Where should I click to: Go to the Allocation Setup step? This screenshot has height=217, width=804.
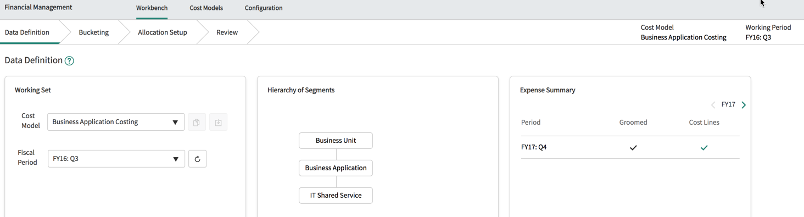coord(163,32)
